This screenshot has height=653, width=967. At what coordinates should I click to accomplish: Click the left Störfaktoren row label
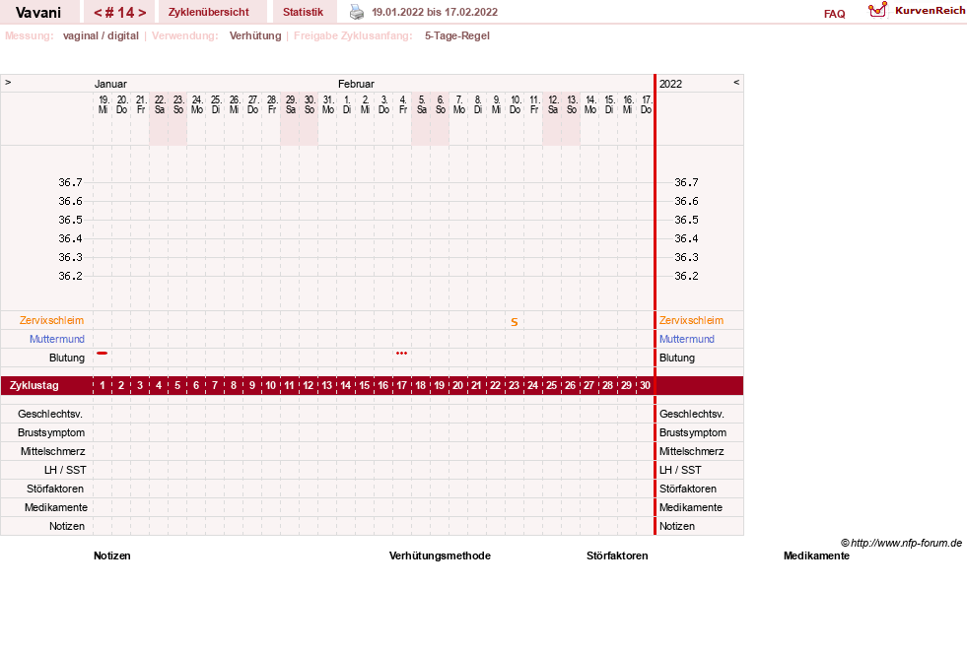coord(55,489)
